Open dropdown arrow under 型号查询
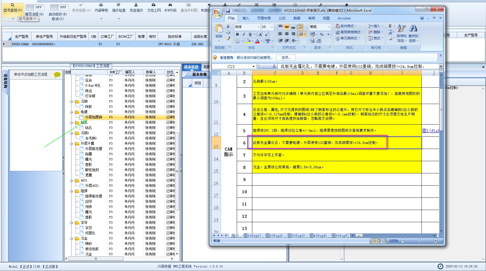This screenshot has height=271, width=486. pyautogui.click(x=13, y=19)
